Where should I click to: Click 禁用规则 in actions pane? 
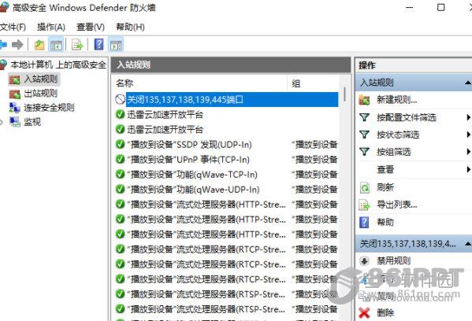pos(394,260)
